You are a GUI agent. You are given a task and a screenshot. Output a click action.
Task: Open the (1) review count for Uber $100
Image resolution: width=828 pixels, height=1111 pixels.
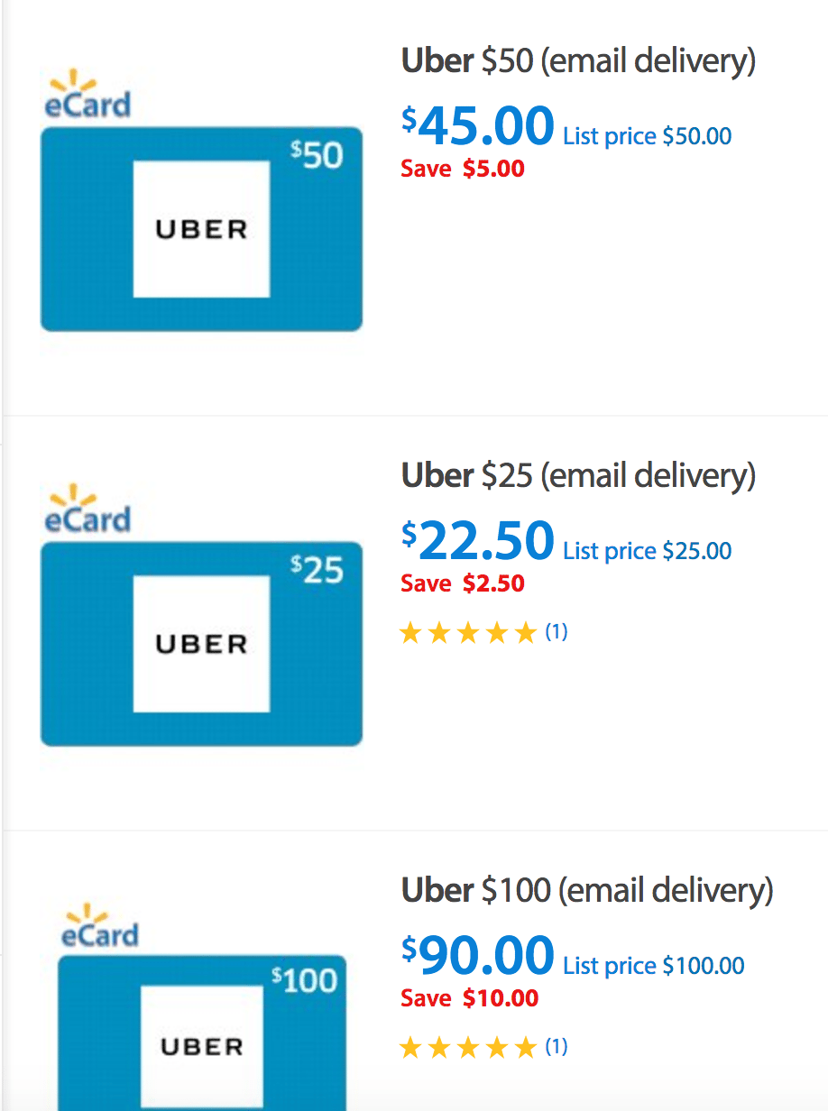click(x=557, y=1047)
